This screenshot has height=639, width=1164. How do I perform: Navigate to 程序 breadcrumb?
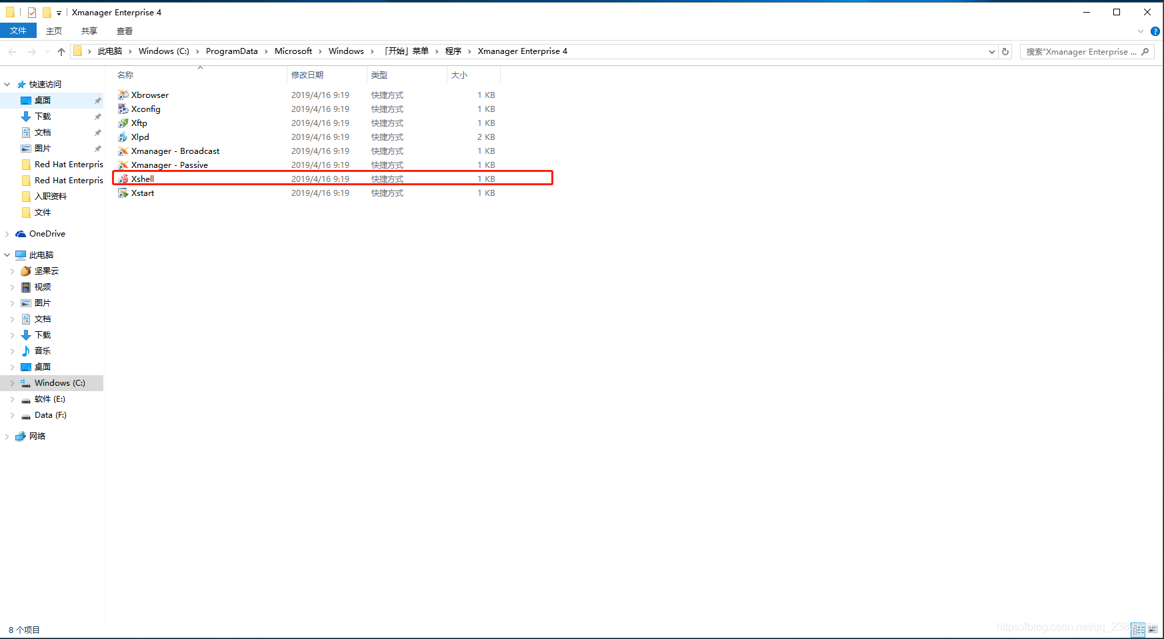[453, 51]
